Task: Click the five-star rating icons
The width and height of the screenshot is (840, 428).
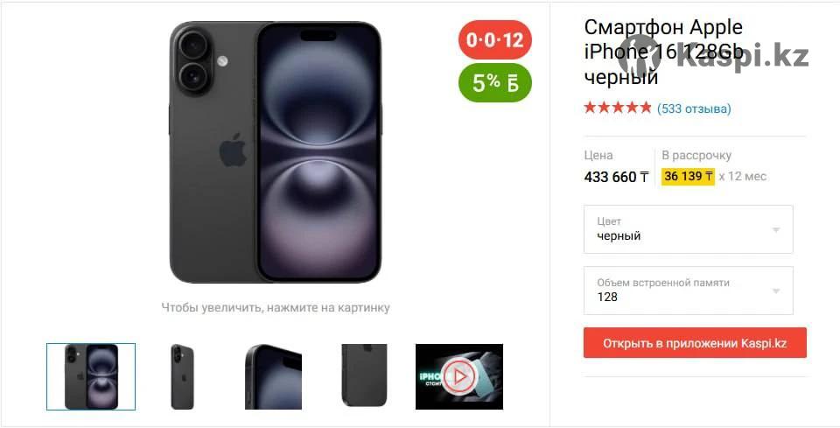Action: (618, 109)
